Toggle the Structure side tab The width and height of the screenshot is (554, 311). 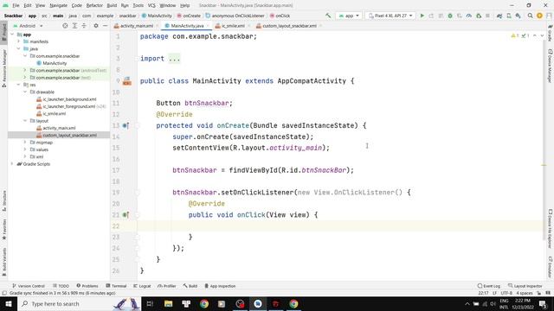coord(3,201)
